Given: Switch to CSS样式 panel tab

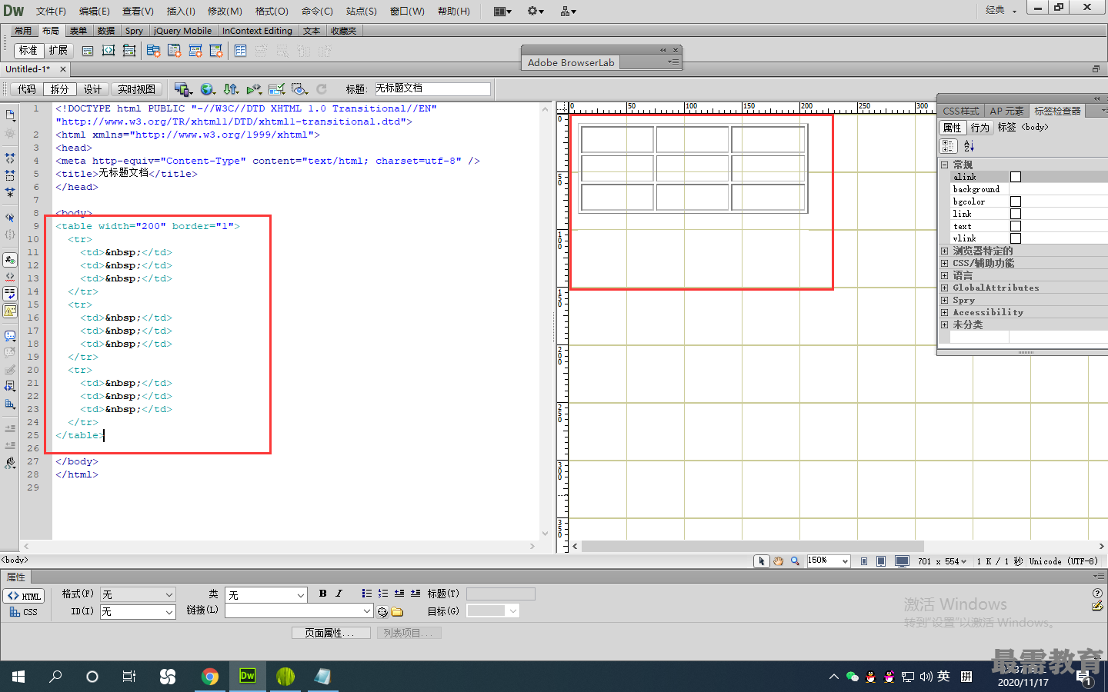Looking at the screenshot, I should coord(961,111).
